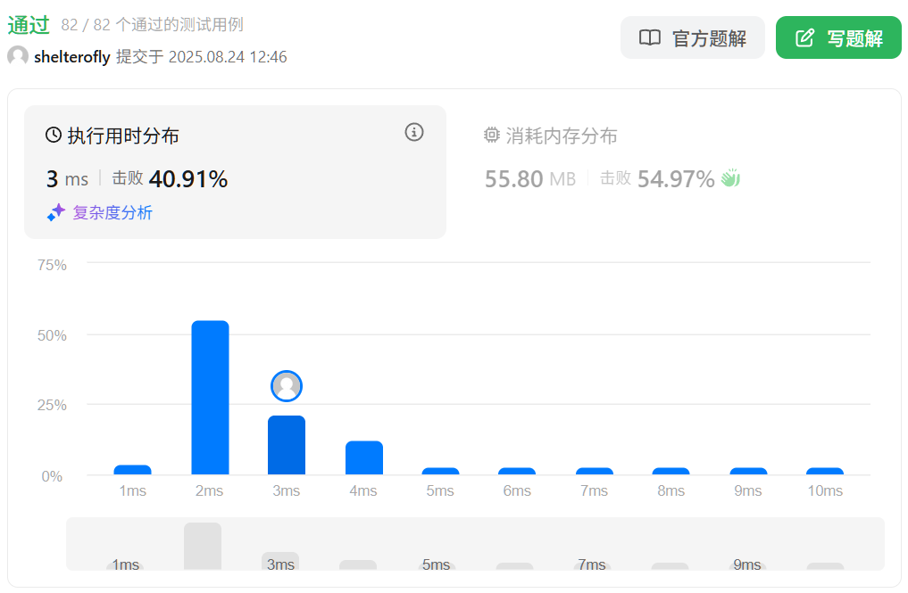
Task: Click the clock icon next to 执行用时分布
Action: (54, 135)
